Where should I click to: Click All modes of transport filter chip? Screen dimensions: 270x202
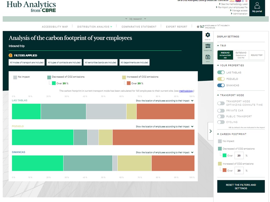click(x=27, y=63)
